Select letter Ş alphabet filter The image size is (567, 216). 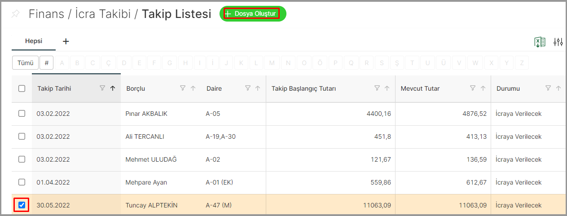coord(397,63)
